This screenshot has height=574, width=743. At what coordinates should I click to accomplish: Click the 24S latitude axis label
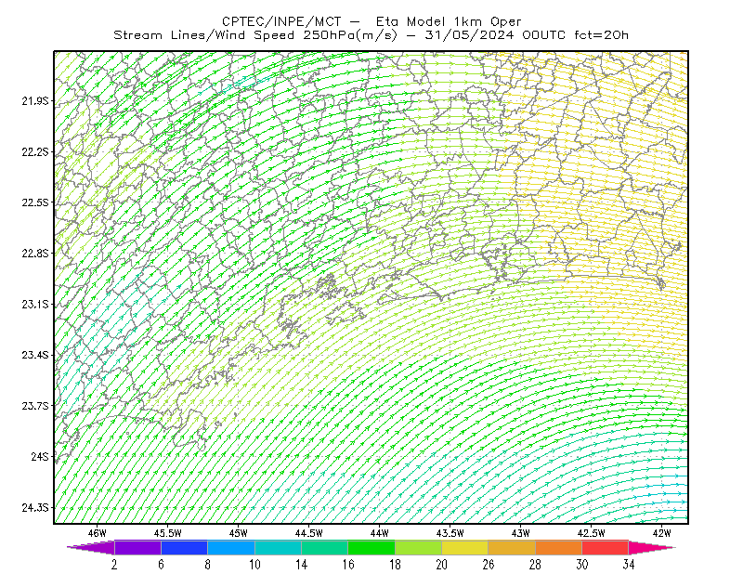click(40, 456)
